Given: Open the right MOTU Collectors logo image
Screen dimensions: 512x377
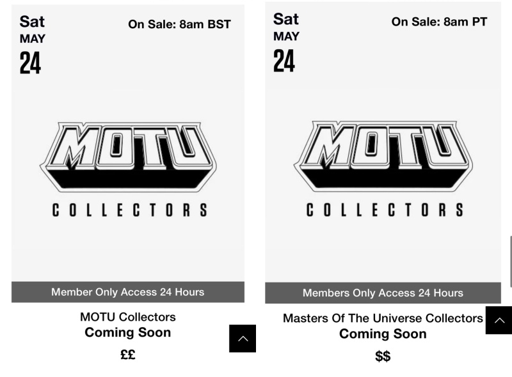Looking at the screenshot, I should (383, 169).
